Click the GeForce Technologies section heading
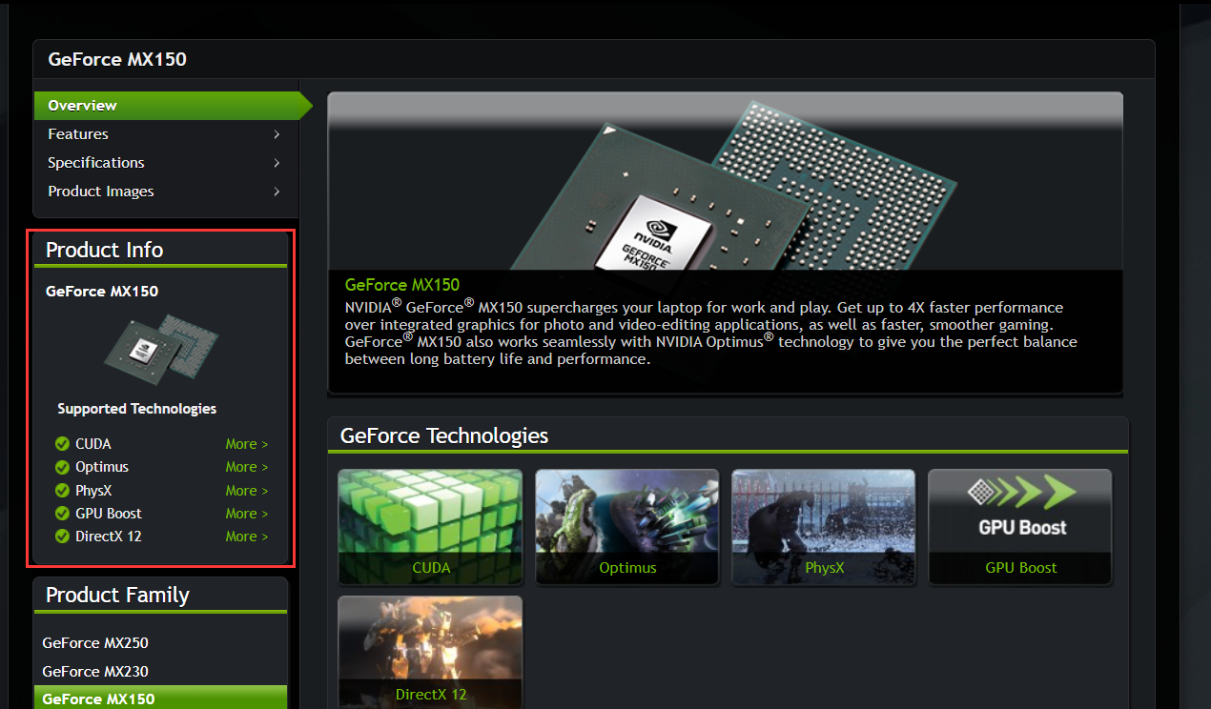 (x=444, y=436)
